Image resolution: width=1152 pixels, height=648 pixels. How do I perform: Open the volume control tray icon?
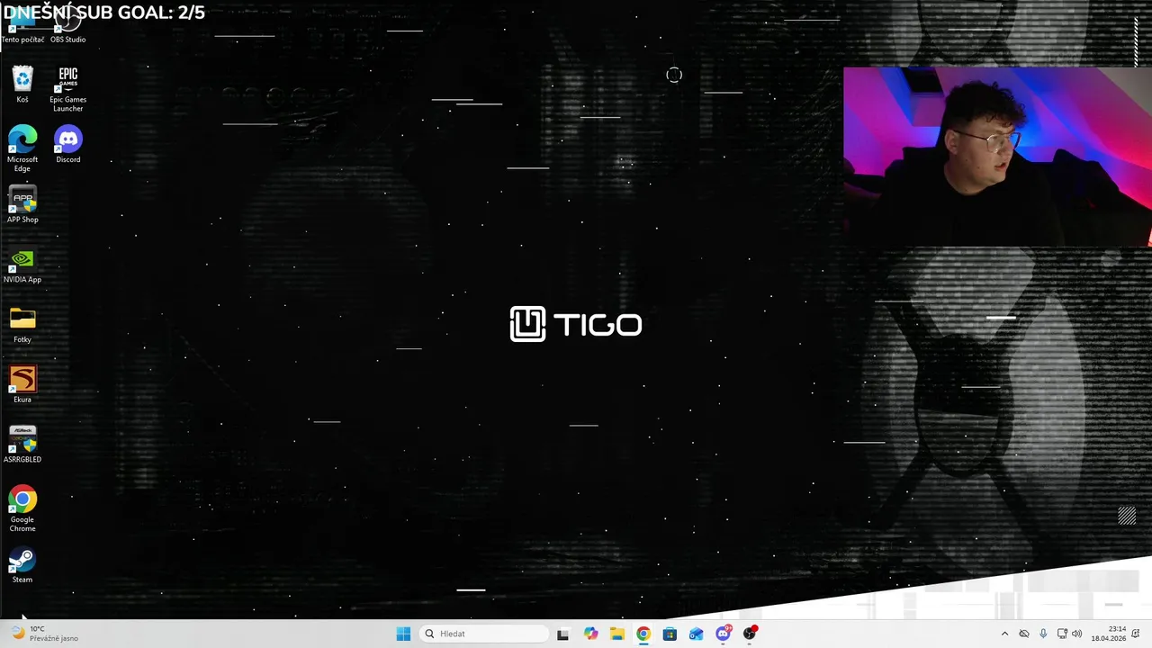1077,634
